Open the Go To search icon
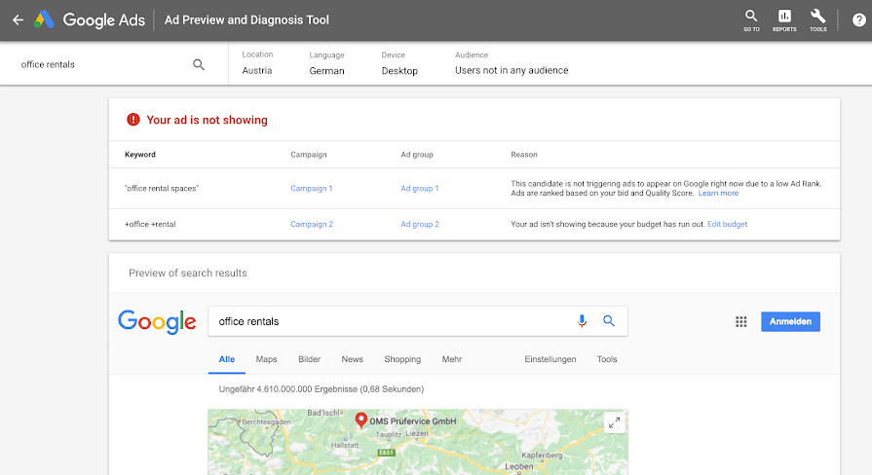Viewport: 872px width, 475px height. pos(751,18)
